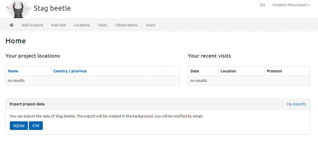This screenshot has width=318, height=143.
Task: Open the Users page
Action: (x=151, y=25)
